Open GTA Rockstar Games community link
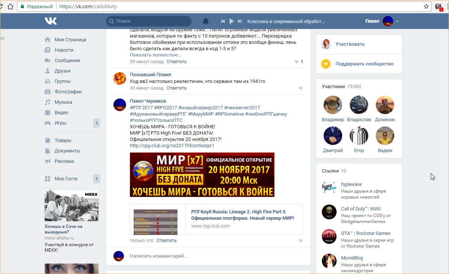Screen dimensions: 449x274 (x=366, y=233)
